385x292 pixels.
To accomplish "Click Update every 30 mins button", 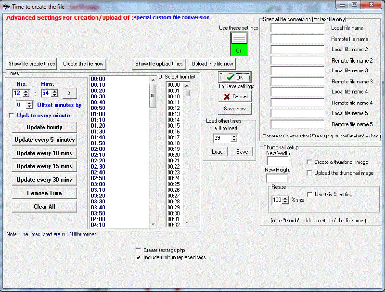I will coord(44,180).
